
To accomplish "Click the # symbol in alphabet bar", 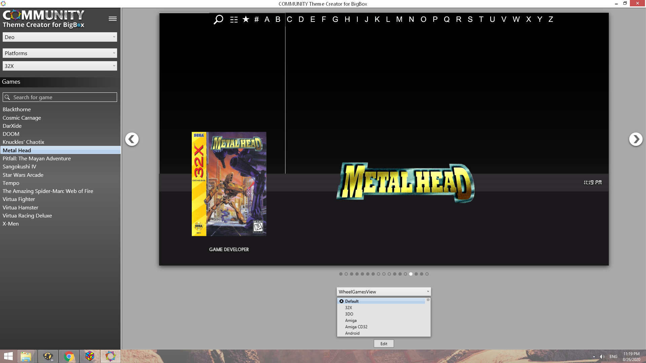I will 256,19.
